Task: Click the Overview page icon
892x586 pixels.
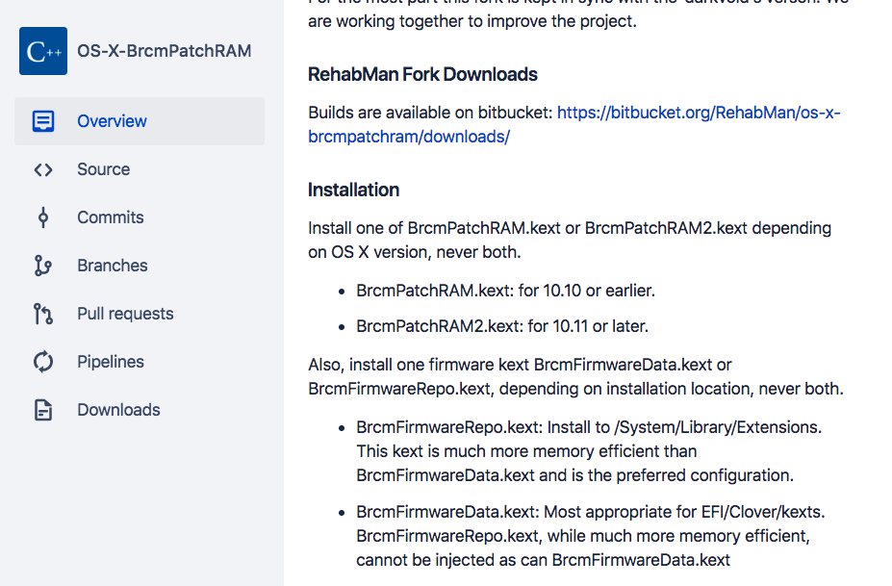Action: pyautogui.click(x=43, y=121)
